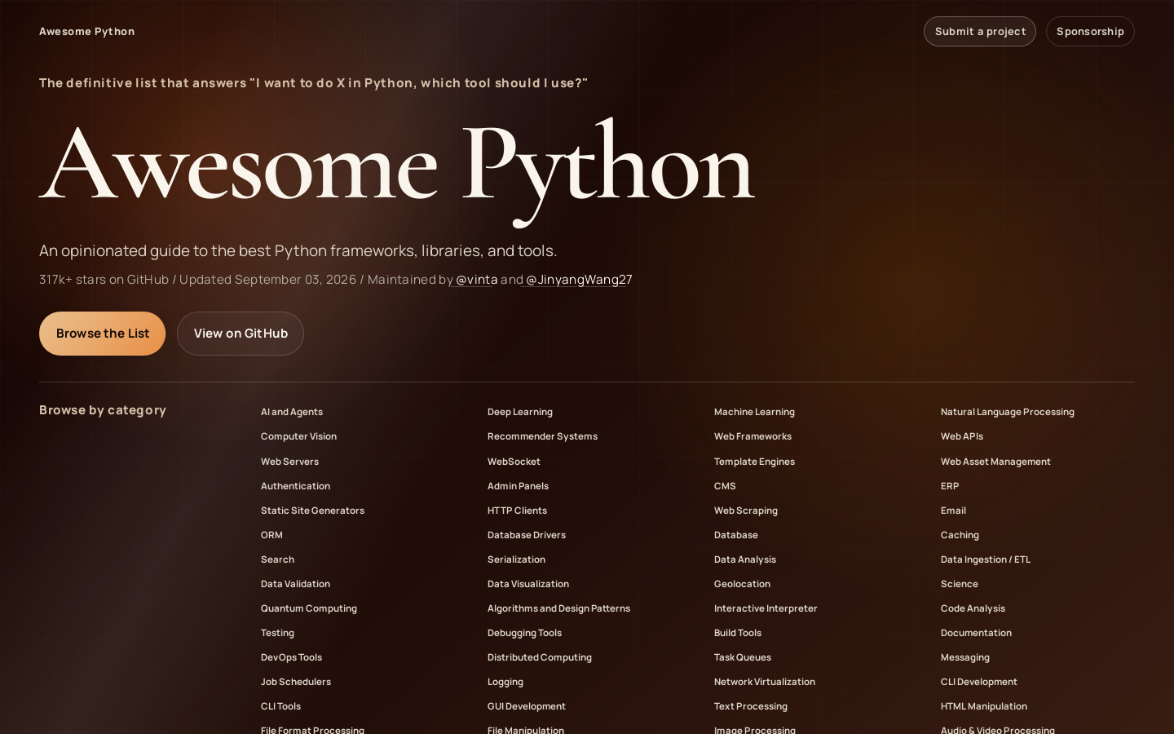Image resolution: width=1174 pixels, height=734 pixels.
Task: Open Data Ingestion / ETL category
Action: pos(986,559)
